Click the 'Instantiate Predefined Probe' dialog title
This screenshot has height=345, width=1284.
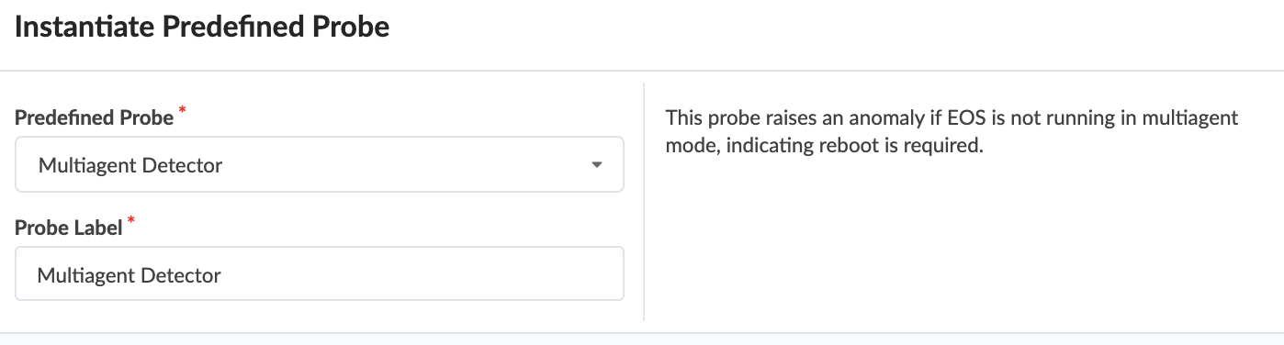pyautogui.click(x=202, y=28)
